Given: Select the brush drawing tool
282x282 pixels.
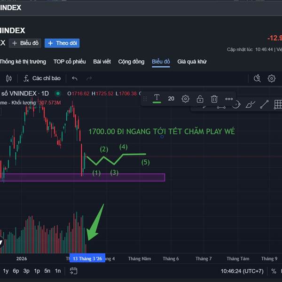Looking at the screenshot, I should pyautogui.click(x=250, y=105).
